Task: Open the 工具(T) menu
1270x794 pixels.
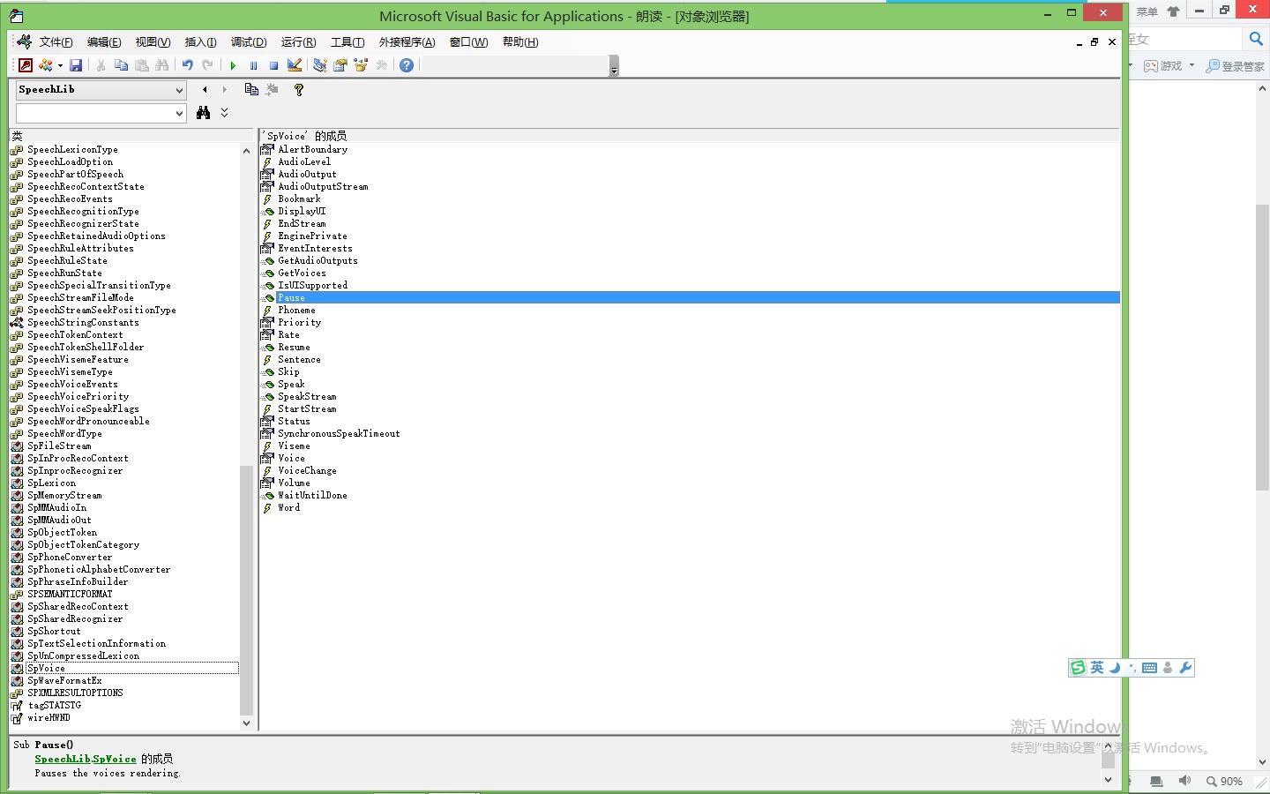Action: pyautogui.click(x=347, y=42)
